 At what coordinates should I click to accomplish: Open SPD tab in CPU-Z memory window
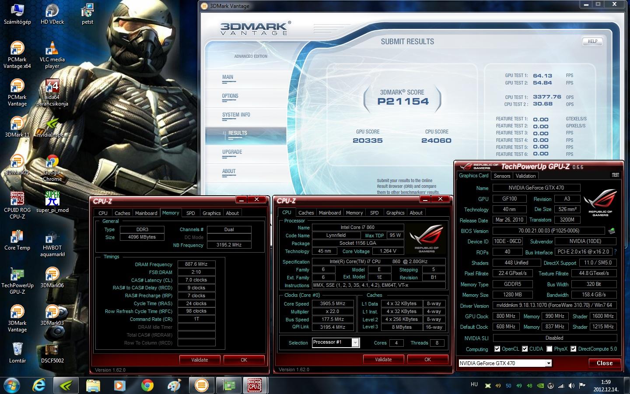pyautogui.click(x=191, y=213)
